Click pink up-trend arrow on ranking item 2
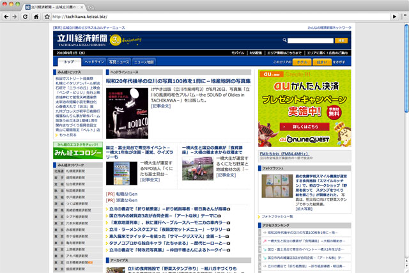The image size is (409, 273). click(x=265, y=241)
